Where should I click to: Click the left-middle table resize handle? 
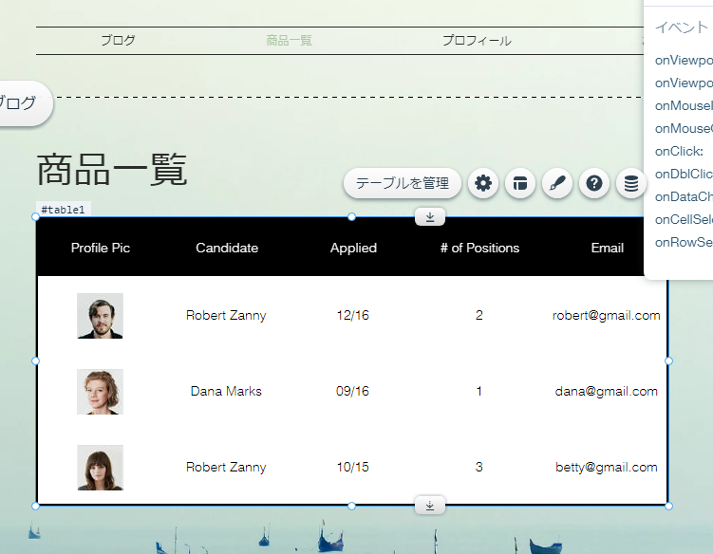click(x=35, y=361)
